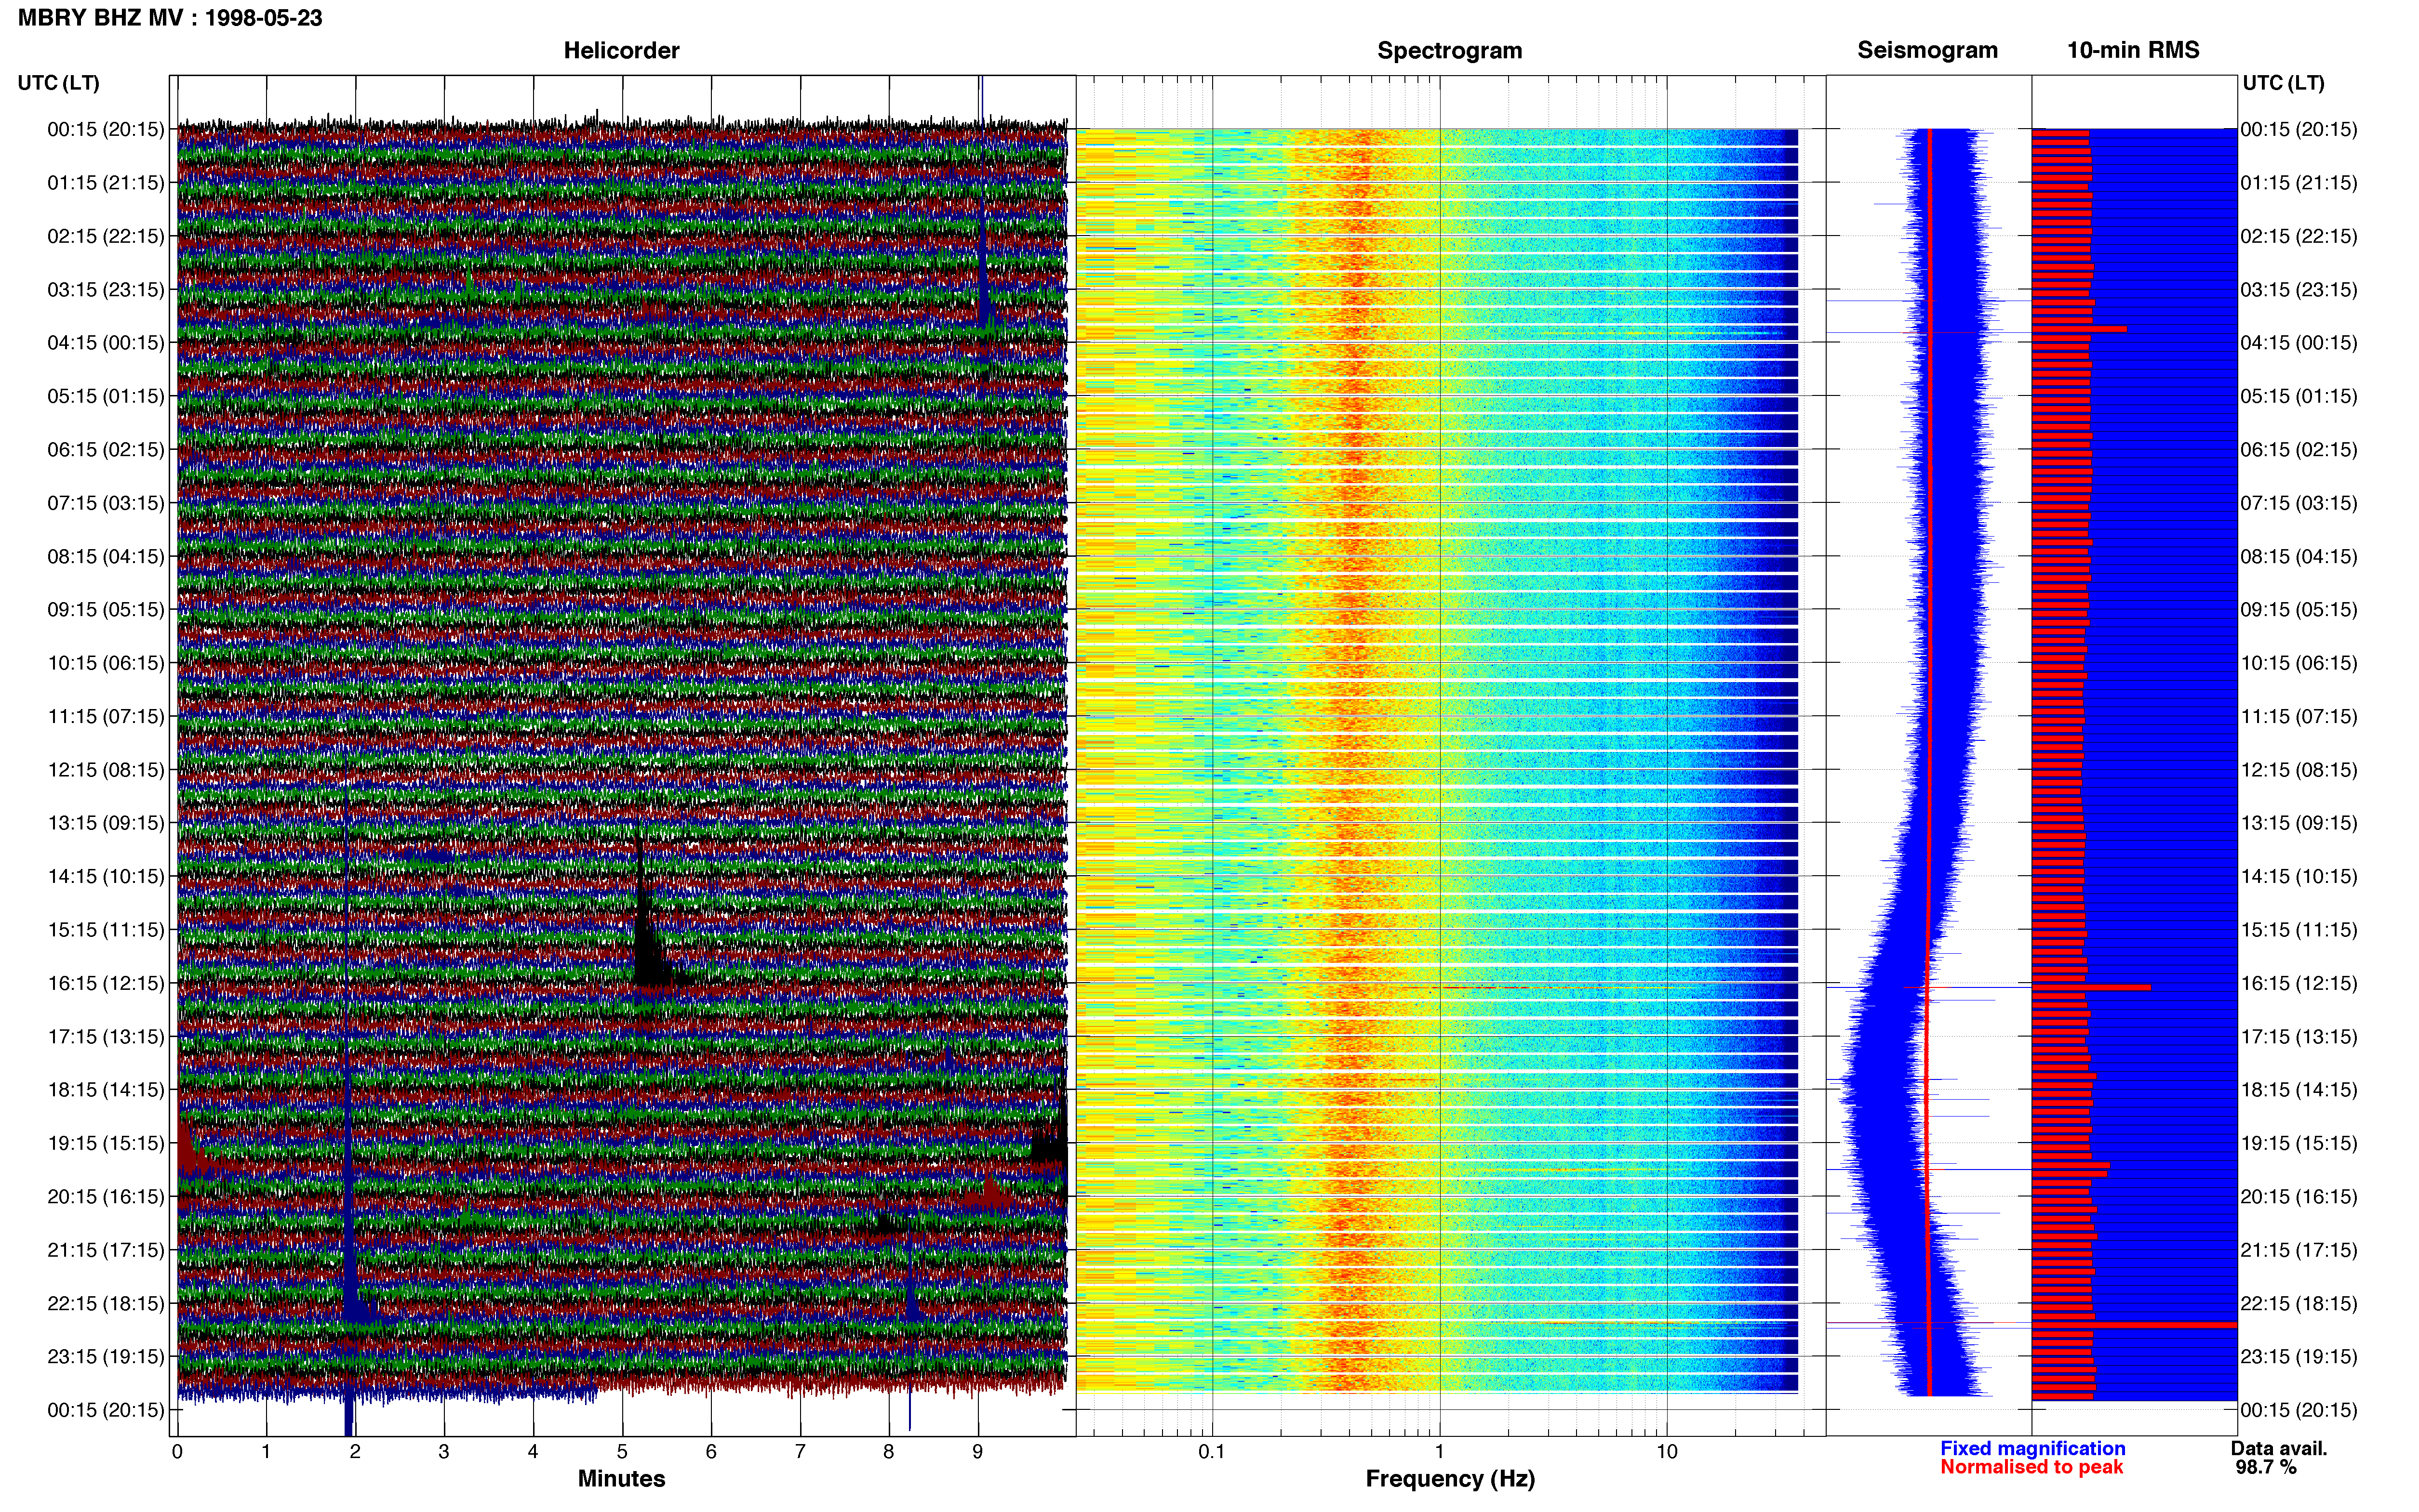Click right-axis time label 08:15 (04:15)
2419x1512 pixels.
click(x=2299, y=556)
